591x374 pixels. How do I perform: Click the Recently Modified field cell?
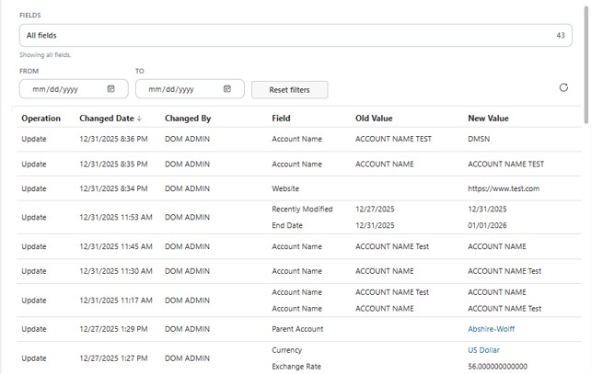302,210
